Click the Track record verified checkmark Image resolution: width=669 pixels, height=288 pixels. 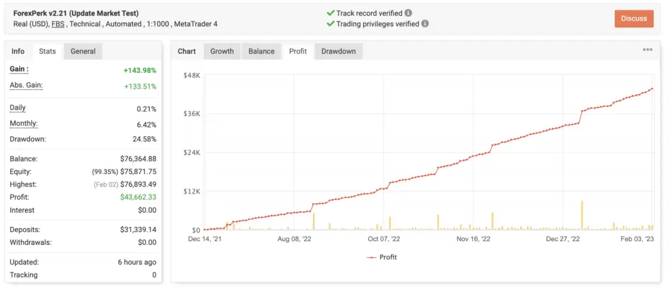330,13
